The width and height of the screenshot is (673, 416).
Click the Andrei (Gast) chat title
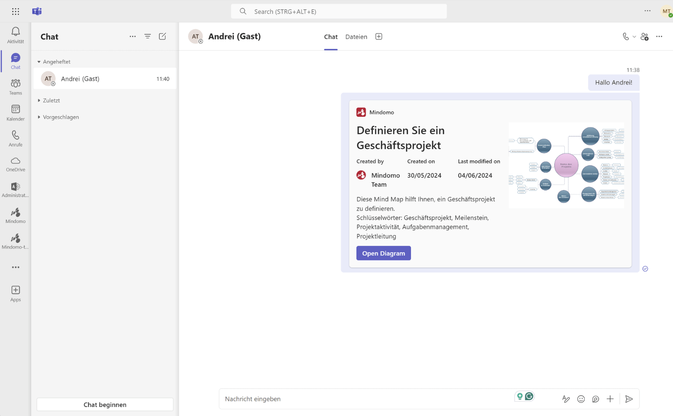point(234,36)
